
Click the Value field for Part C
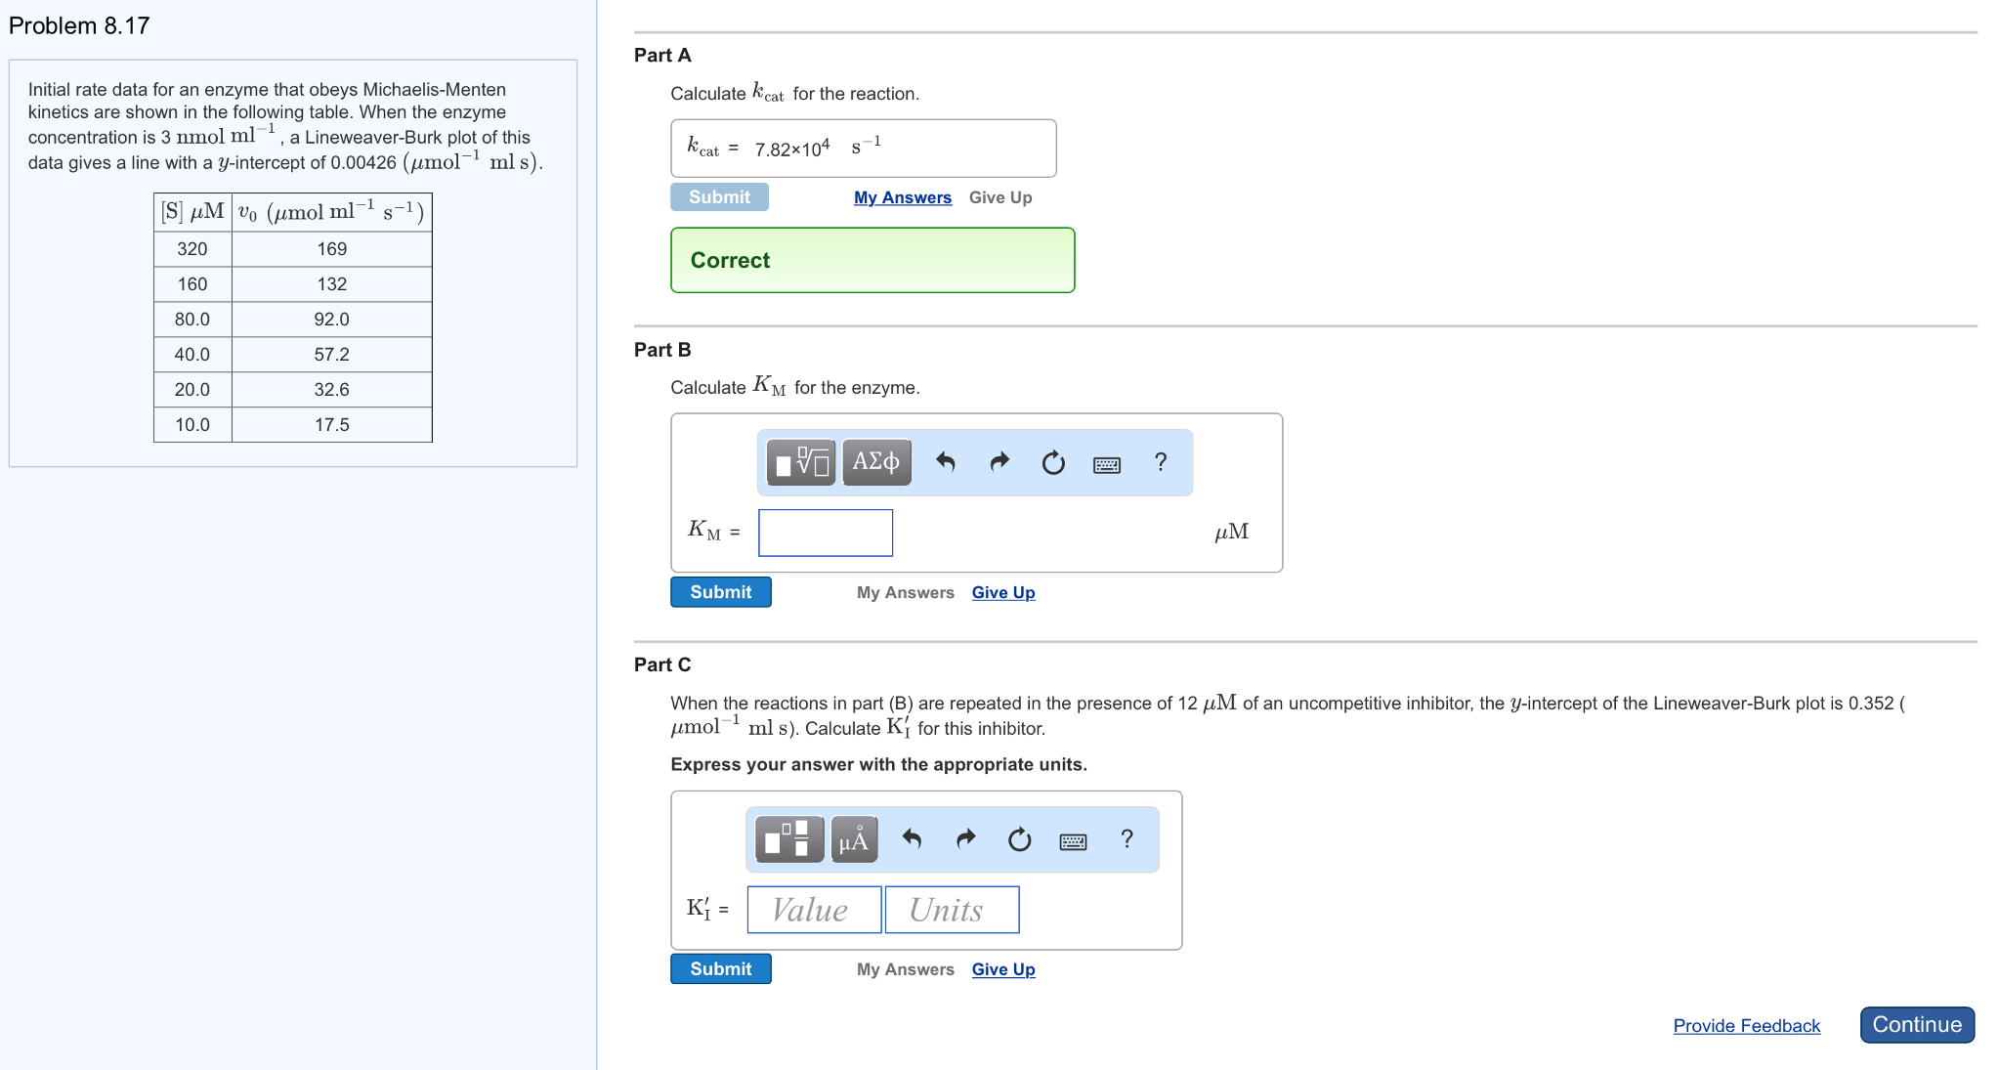coord(814,910)
